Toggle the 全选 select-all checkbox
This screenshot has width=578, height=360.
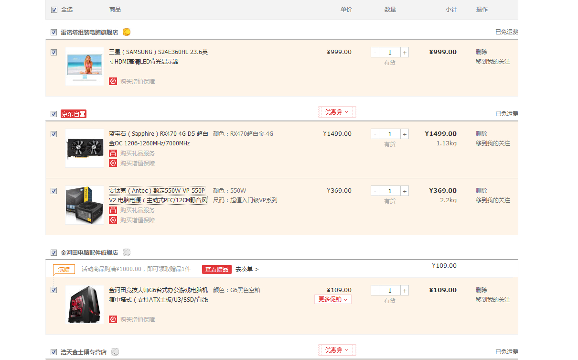54,10
